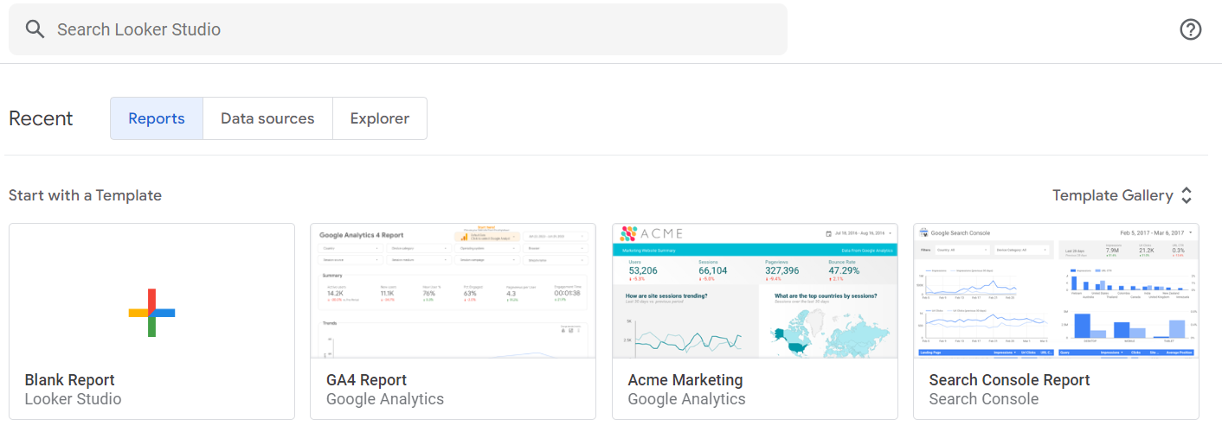Click the Acme Marketing title
This screenshot has width=1222, height=432.
tap(685, 380)
